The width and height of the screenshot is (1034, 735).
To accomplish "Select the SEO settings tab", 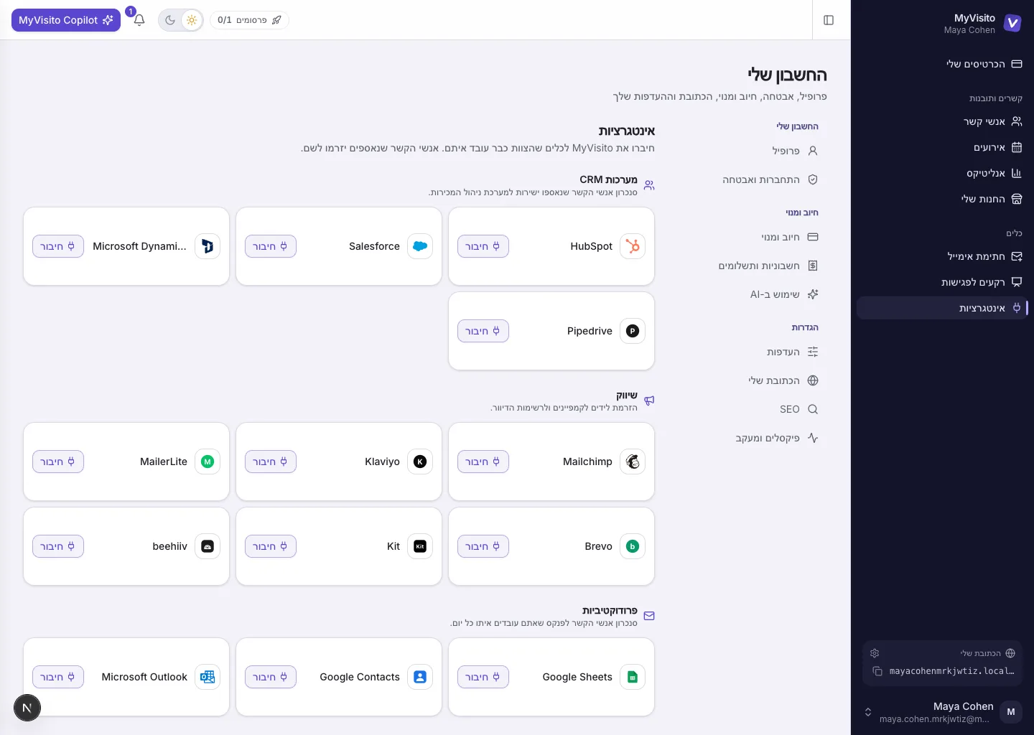I will (798, 409).
